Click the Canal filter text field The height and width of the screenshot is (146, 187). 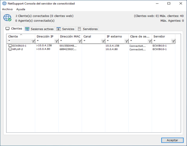click(92, 41)
